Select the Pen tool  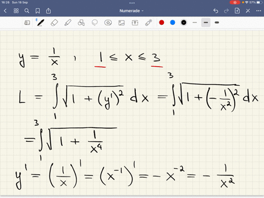[40, 23]
